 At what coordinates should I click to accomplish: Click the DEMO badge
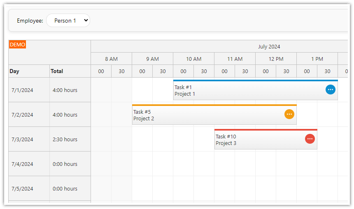pyautogui.click(x=17, y=45)
